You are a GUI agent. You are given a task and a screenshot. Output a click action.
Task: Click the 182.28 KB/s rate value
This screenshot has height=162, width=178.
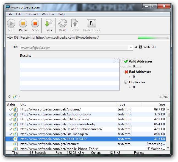(76, 153)
